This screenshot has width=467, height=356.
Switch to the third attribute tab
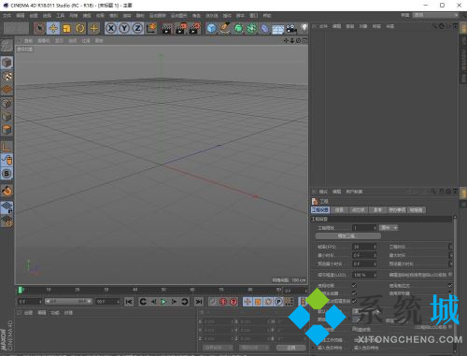click(358, 210)
